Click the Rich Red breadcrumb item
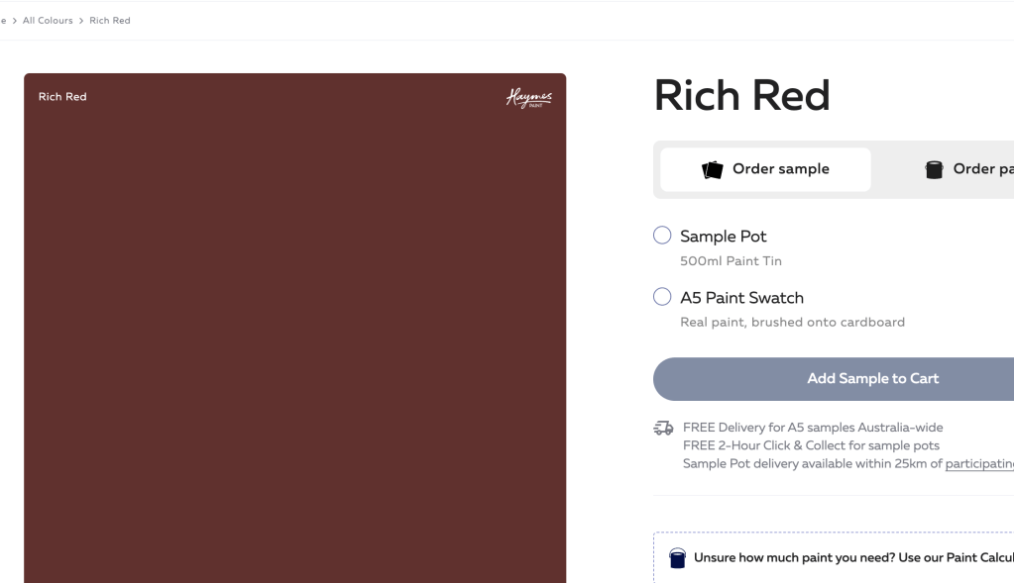The image size is (1014, 583). [110, 21]
